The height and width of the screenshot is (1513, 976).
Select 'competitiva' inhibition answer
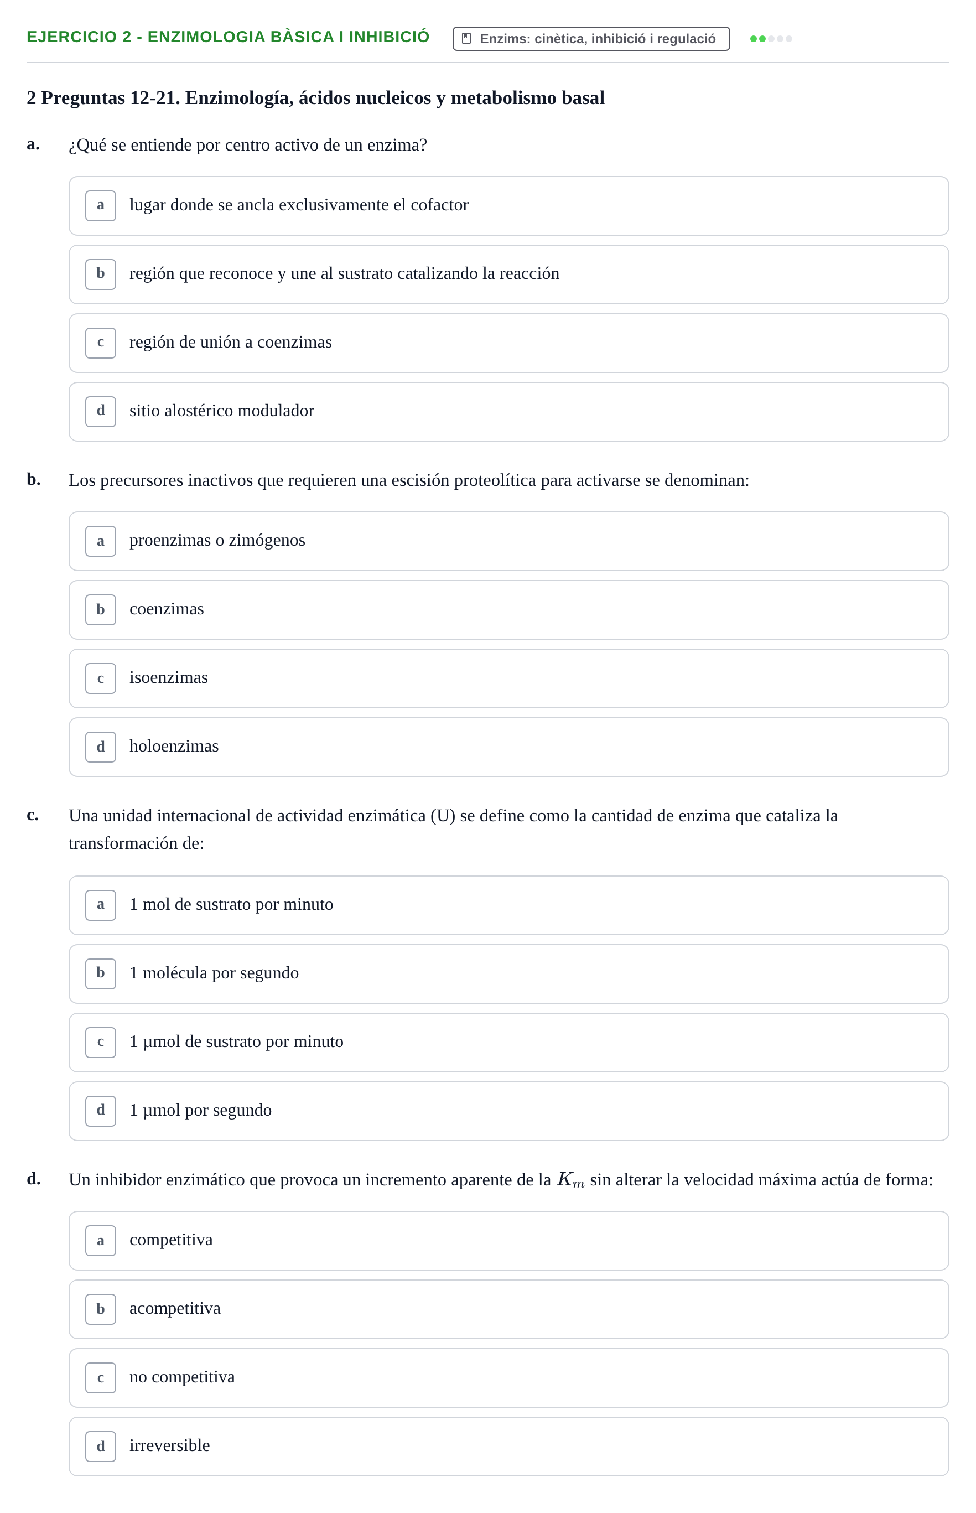point(508,1240)
